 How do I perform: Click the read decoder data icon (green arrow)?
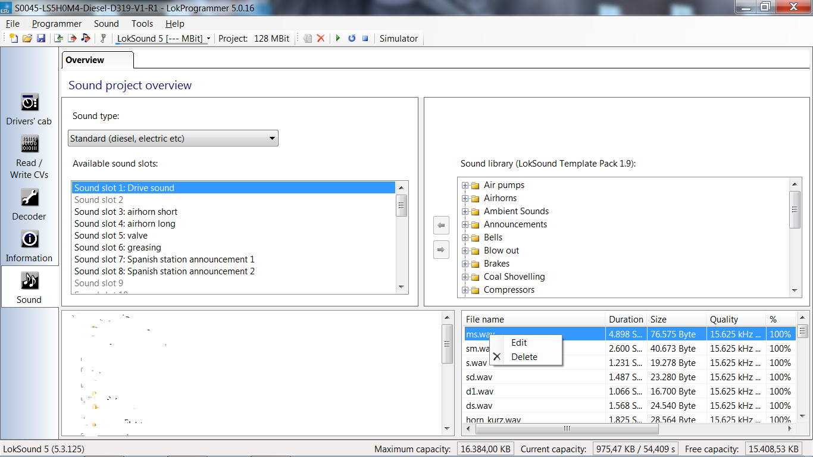(58, 38)
